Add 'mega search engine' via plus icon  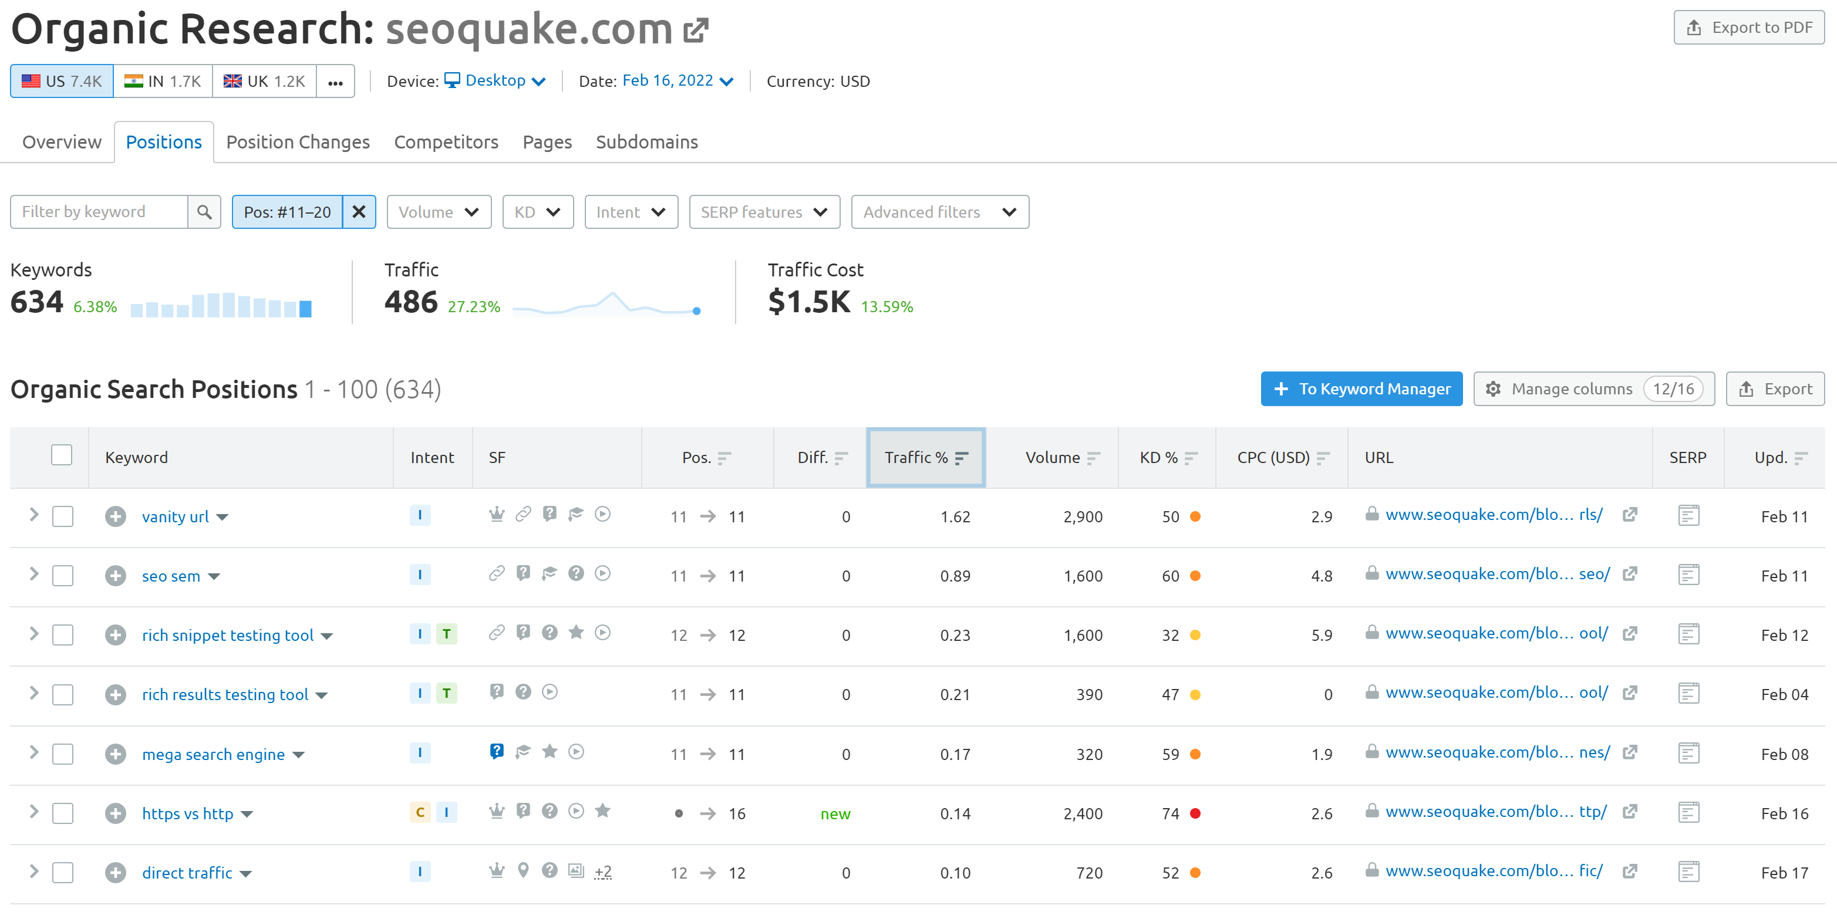click(115, 754)
